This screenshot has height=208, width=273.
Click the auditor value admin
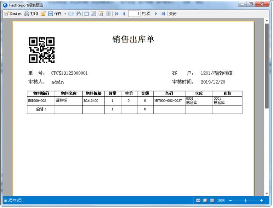click(58, 82)
